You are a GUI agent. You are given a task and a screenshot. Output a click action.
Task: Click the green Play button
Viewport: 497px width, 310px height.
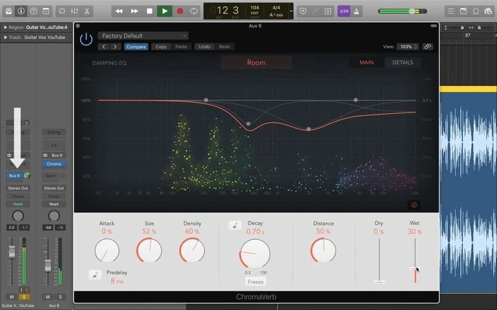[x=165, y=11]
